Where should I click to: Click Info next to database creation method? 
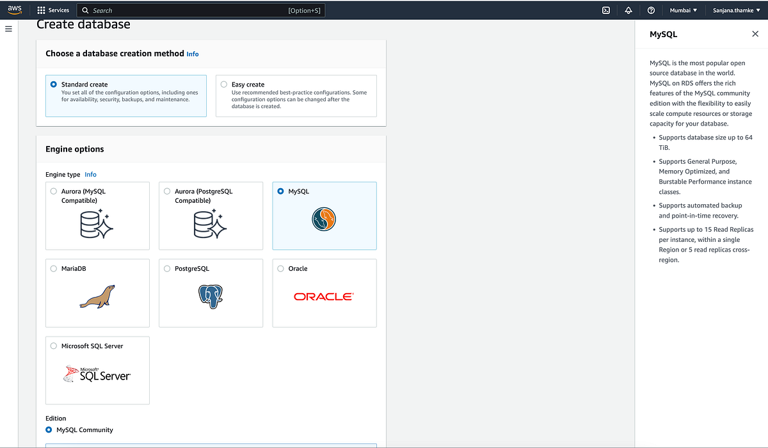(x=192, y=54)
